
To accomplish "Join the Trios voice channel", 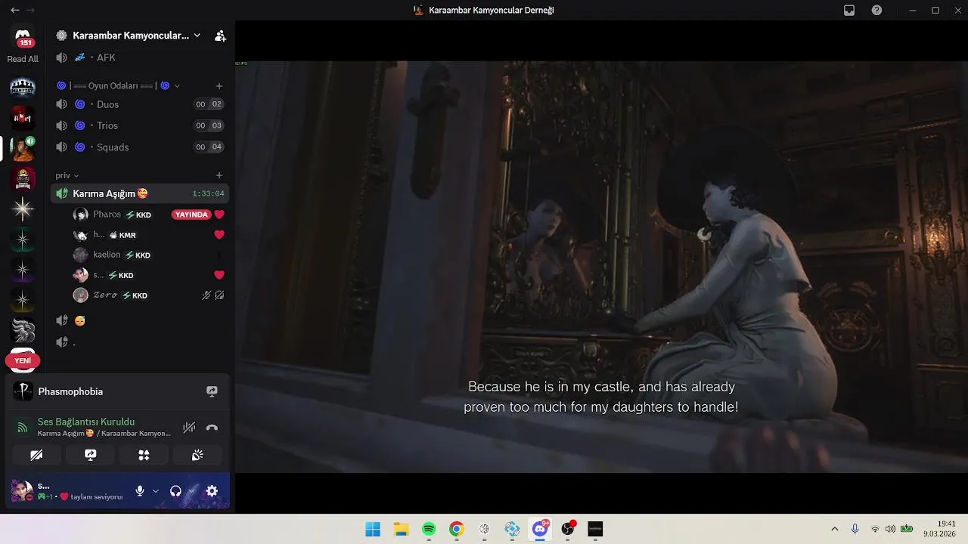I will coord(140,125).
